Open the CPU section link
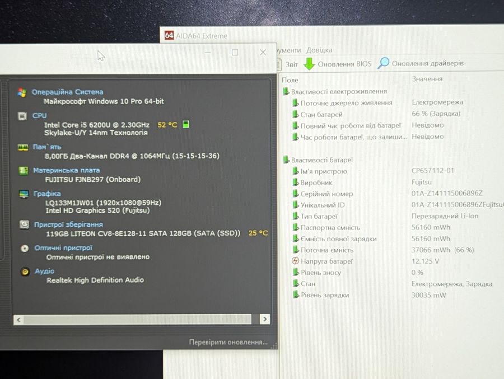Viewport: 504px width, 379px height. [40, 116]
